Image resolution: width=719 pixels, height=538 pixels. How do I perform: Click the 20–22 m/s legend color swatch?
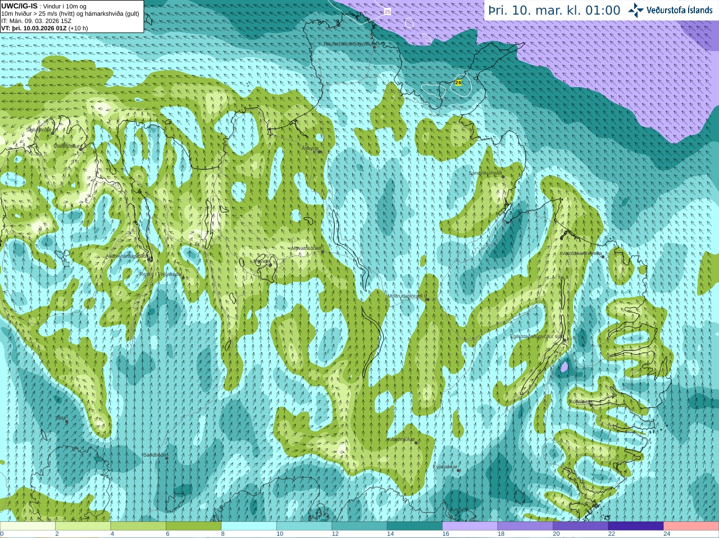pyautogui.click(x=581, y=526)
